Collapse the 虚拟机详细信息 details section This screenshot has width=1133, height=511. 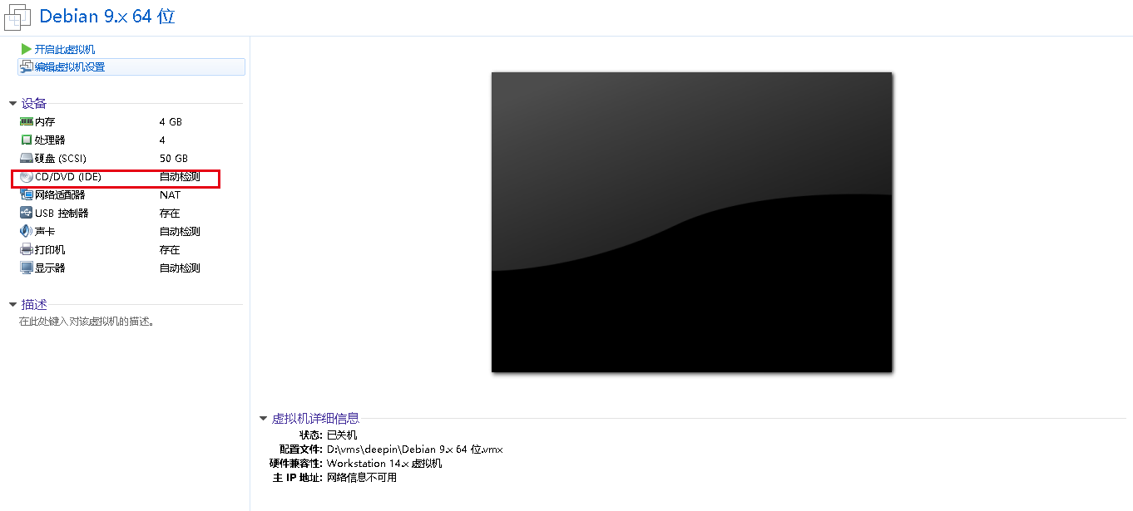[264, 419]
